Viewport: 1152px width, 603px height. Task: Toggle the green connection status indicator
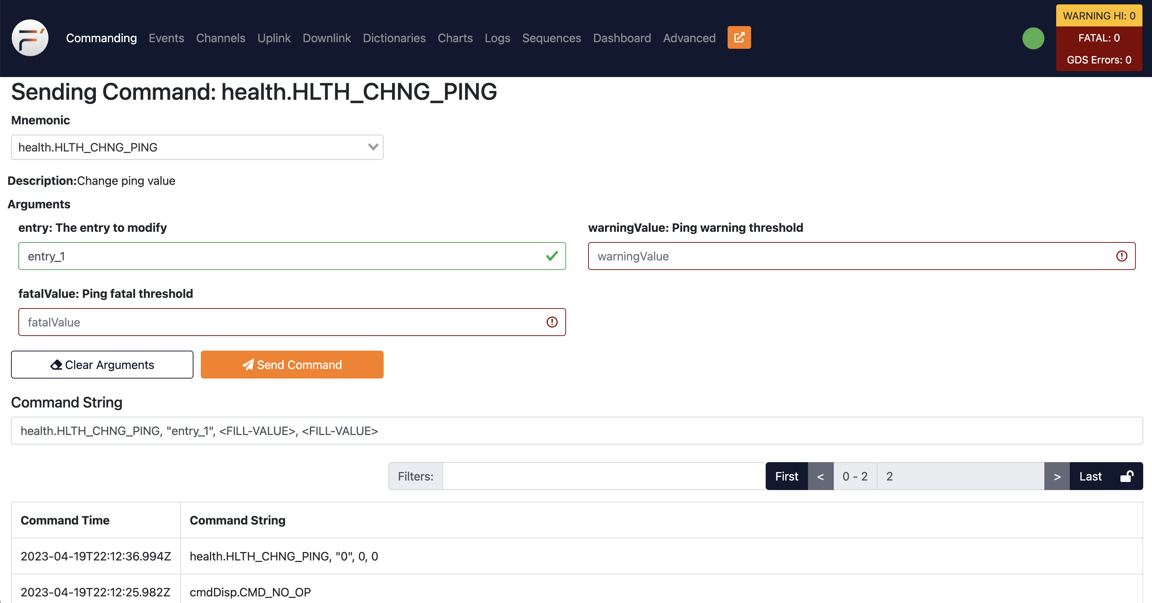coord(1033,38)
